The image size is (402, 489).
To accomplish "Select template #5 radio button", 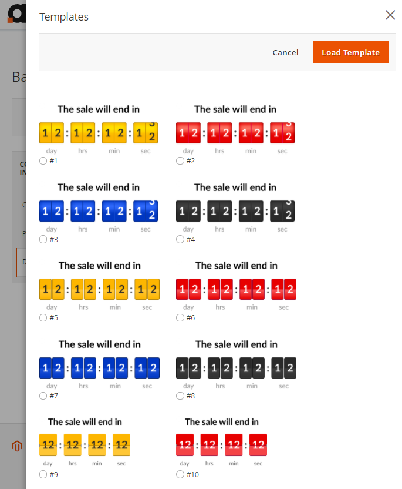I will (x=43, y=318).
